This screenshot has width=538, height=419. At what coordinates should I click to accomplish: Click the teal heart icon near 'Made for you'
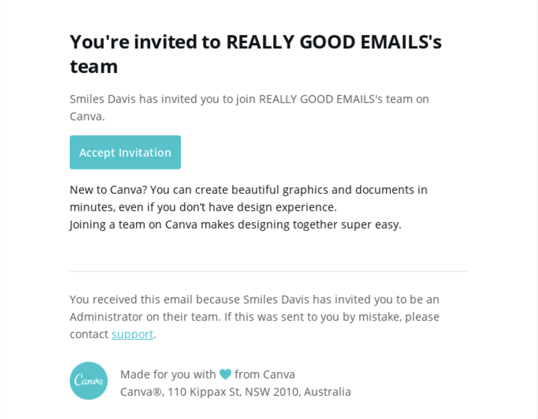(225, 374)
